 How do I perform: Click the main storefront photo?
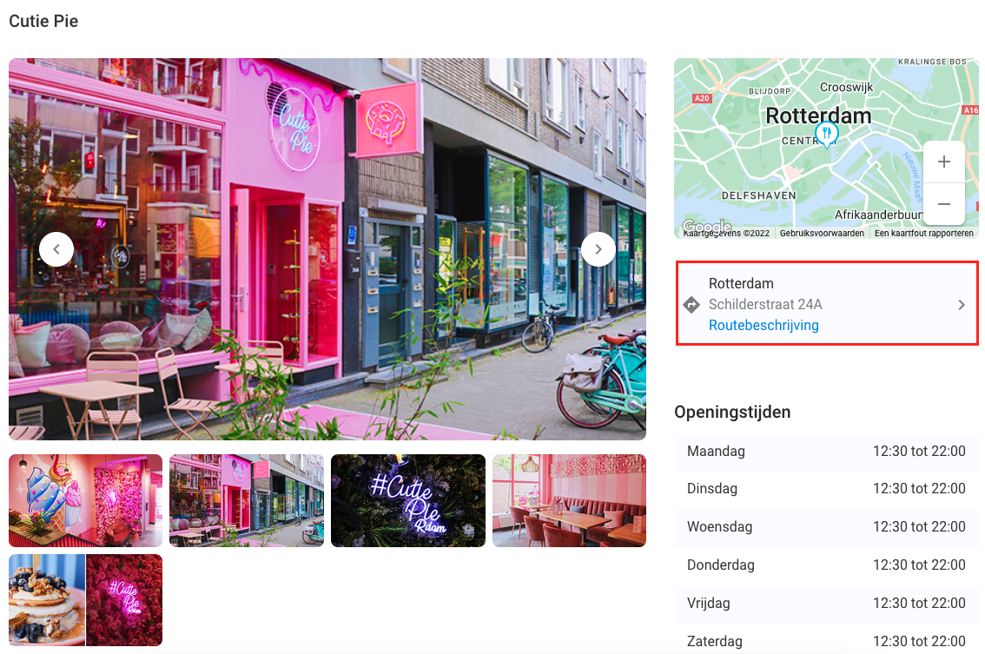327,249
